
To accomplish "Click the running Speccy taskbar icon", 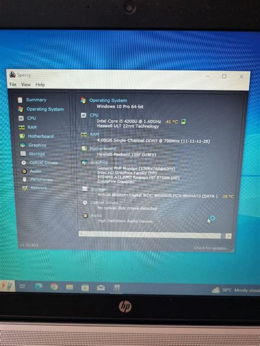I will point(116,288).
